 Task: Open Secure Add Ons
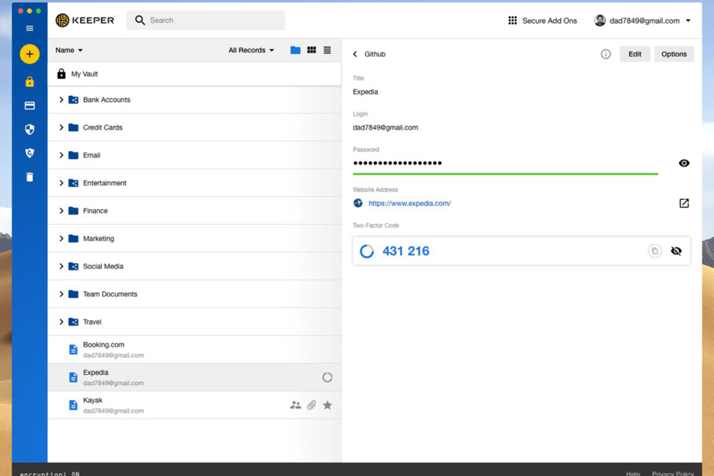click(x=542, y=21)
